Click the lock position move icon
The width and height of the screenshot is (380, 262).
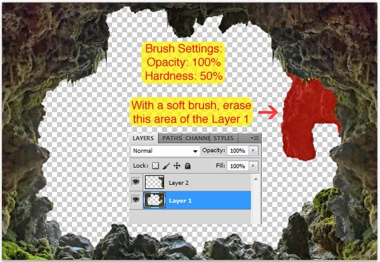click(x=175, y=165)
